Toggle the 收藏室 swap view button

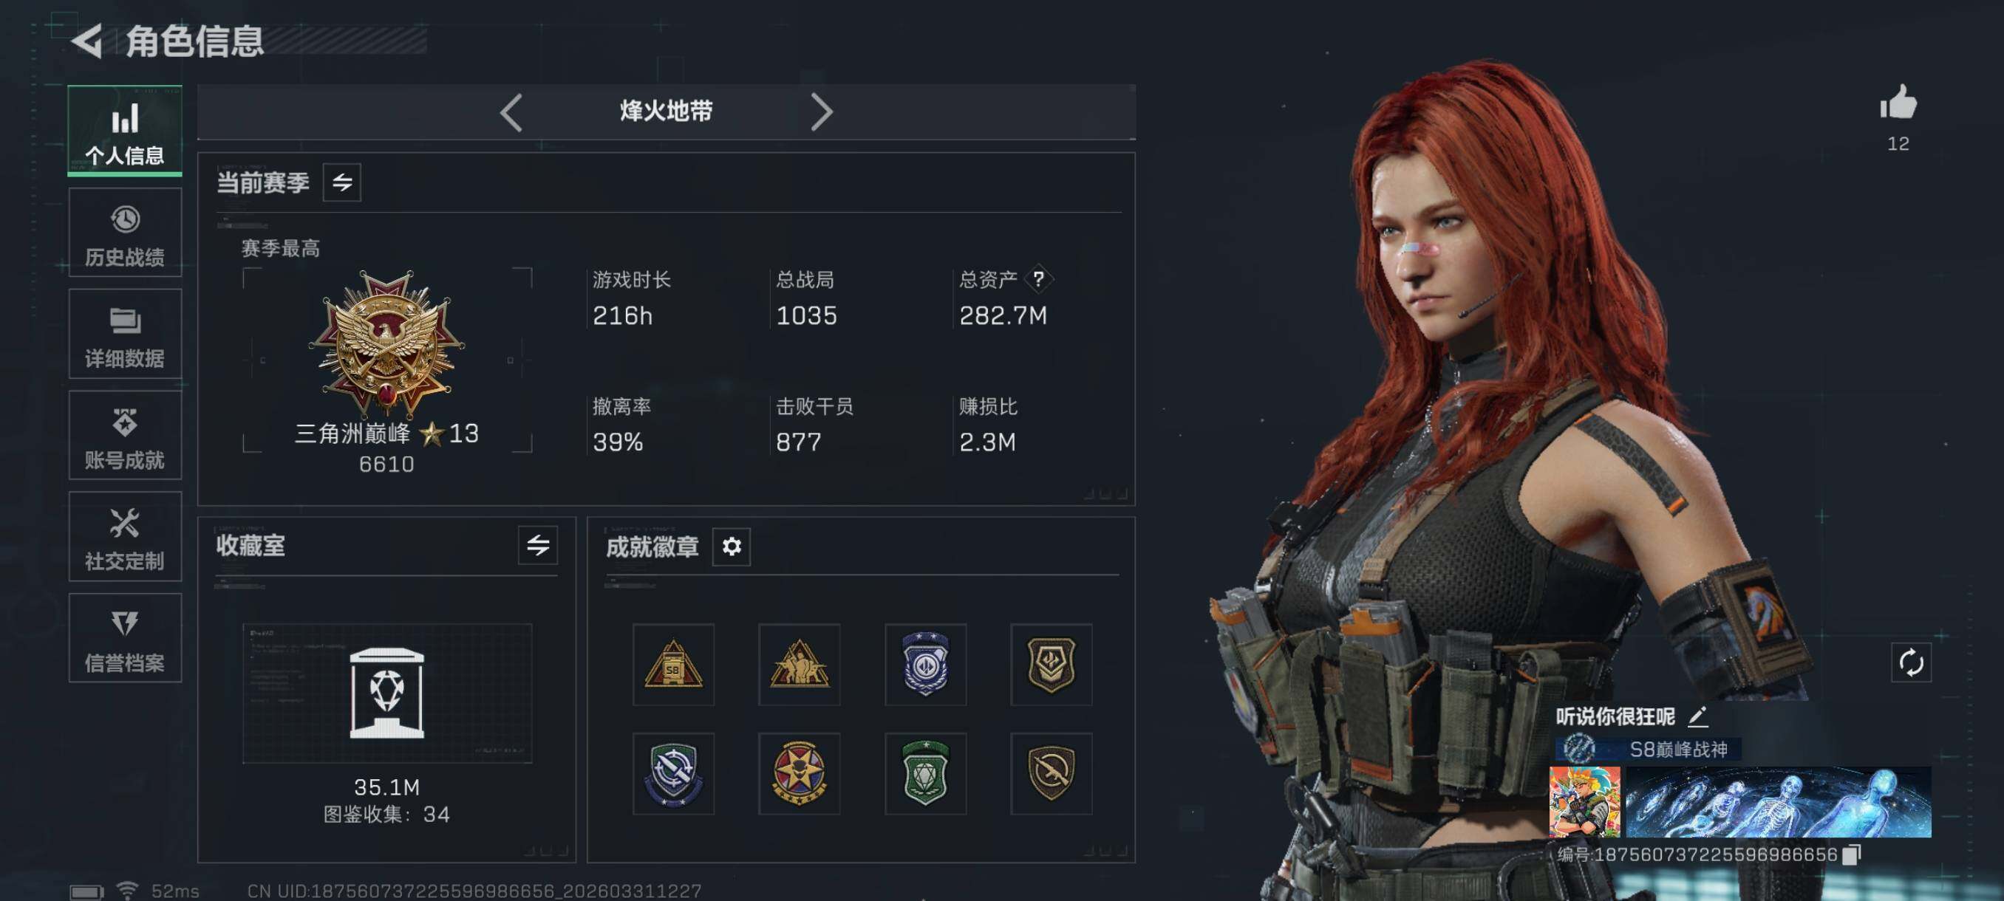click(x=537, y=545)
